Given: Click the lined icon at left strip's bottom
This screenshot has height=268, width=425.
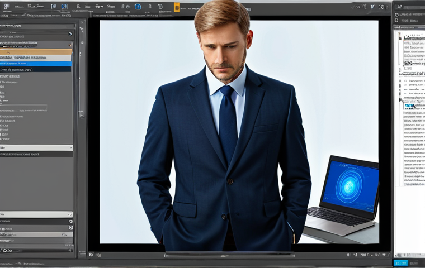Looking at the screenshot, I should [82, 253].
